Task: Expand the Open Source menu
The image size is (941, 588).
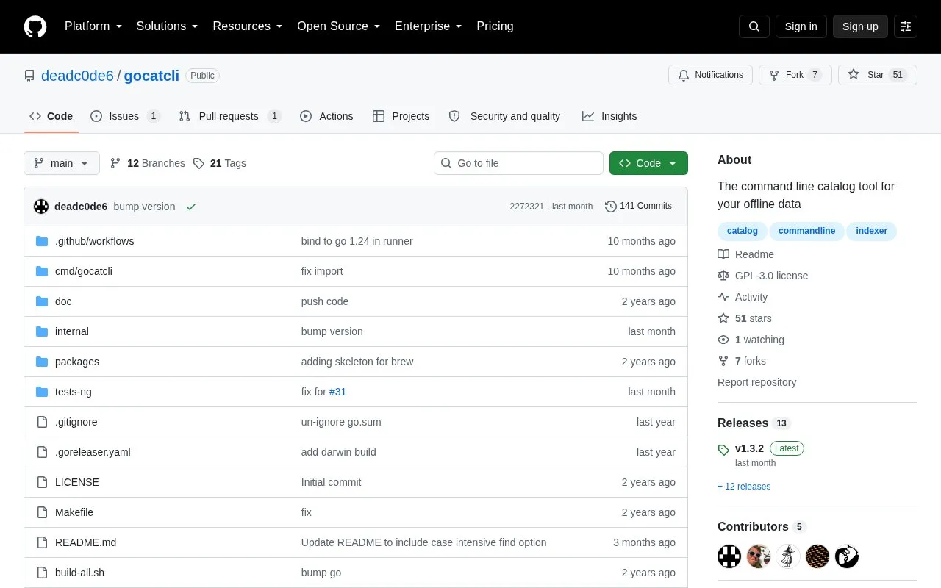Action: [339, 26]
